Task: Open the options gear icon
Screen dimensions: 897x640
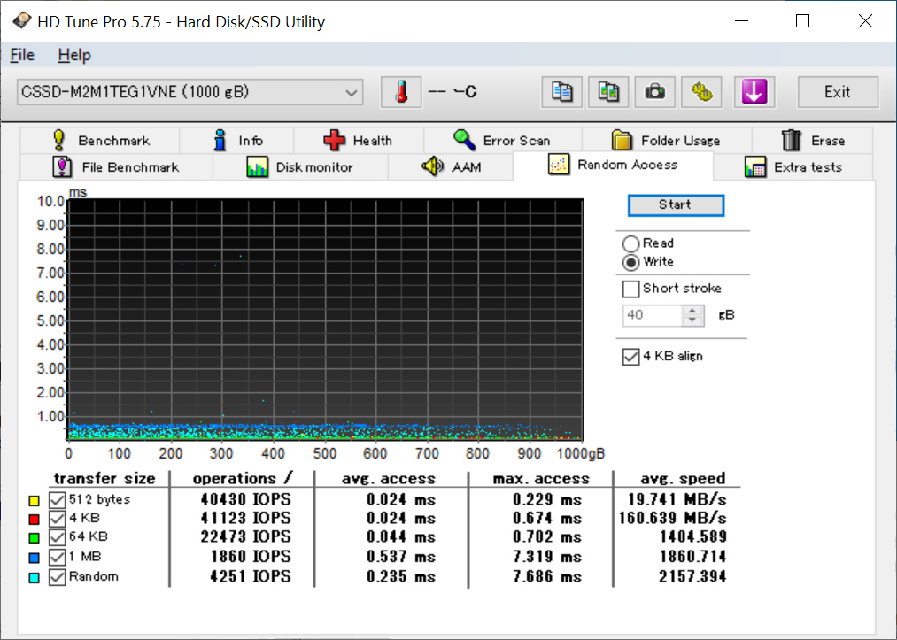Action: (702, 92)
